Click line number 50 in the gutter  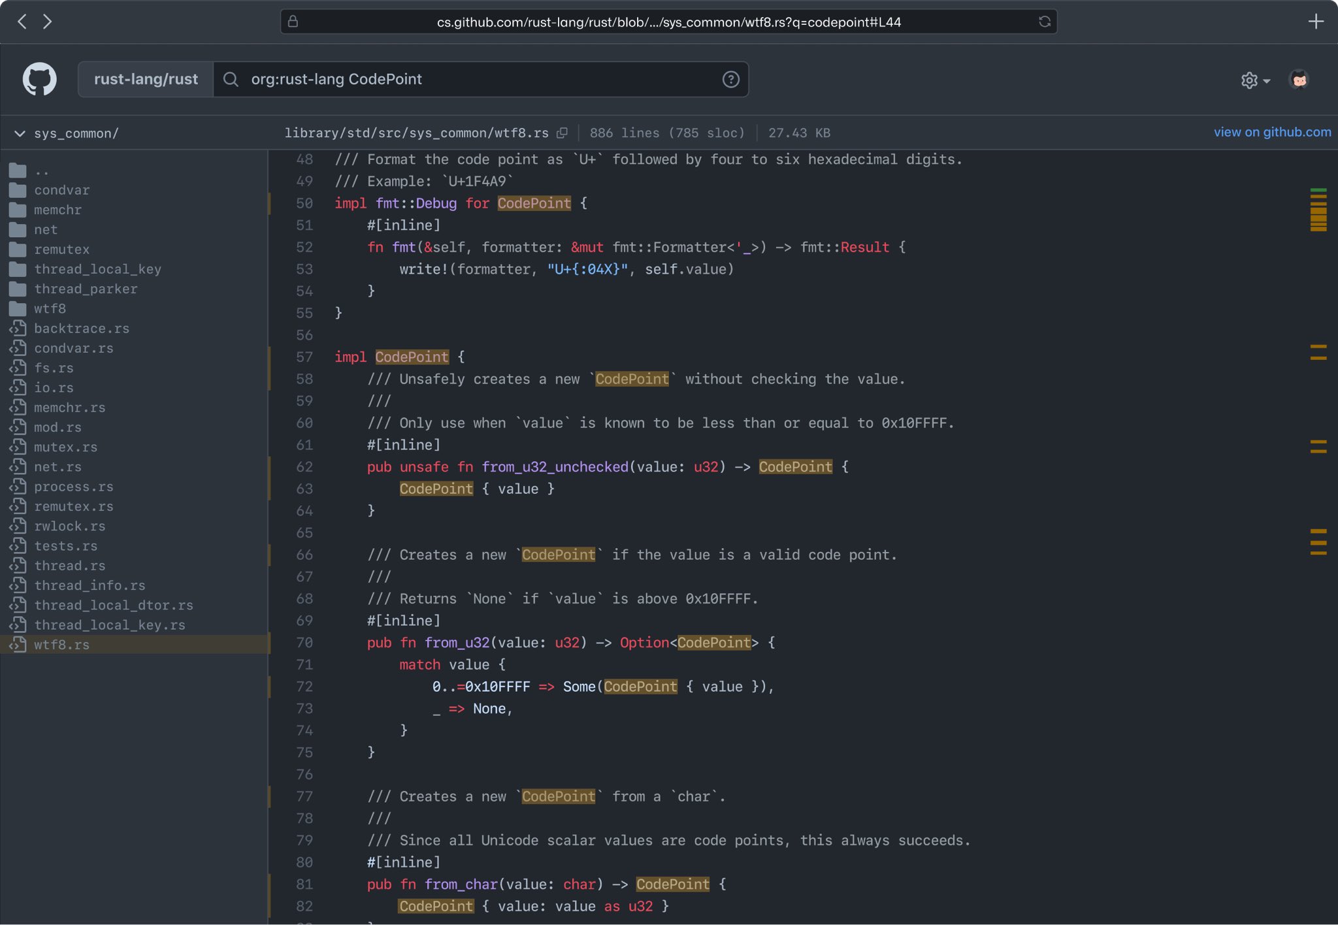(304, 203)
